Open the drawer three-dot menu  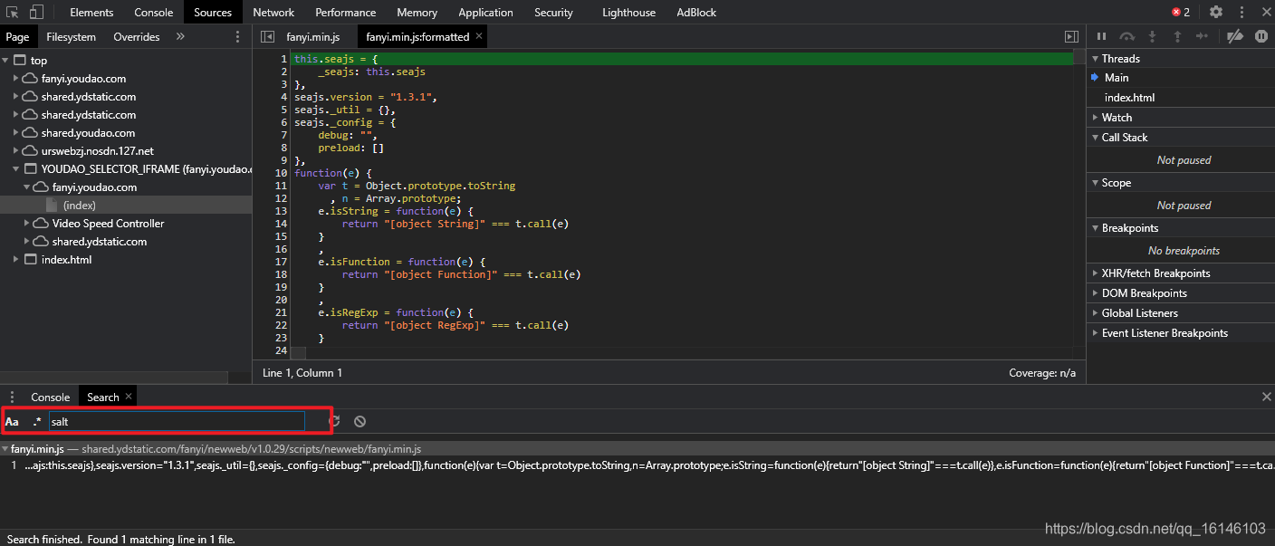point(13,397)
